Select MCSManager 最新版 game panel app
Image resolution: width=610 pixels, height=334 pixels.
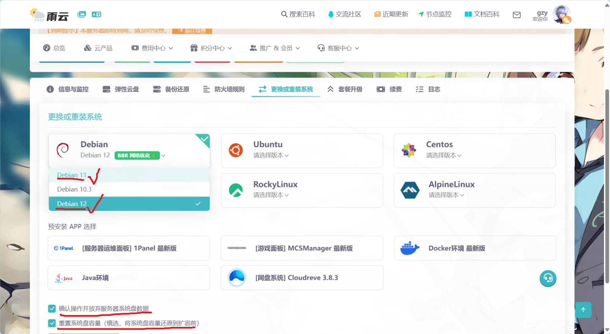pos(302,248)
